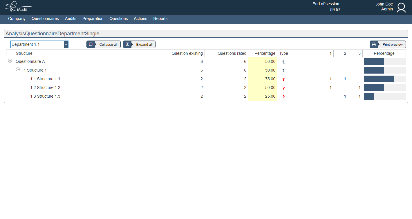This screenshot has height=219, width=412.
Task: Click the 75.00 percentage cell
Action: 263,79
